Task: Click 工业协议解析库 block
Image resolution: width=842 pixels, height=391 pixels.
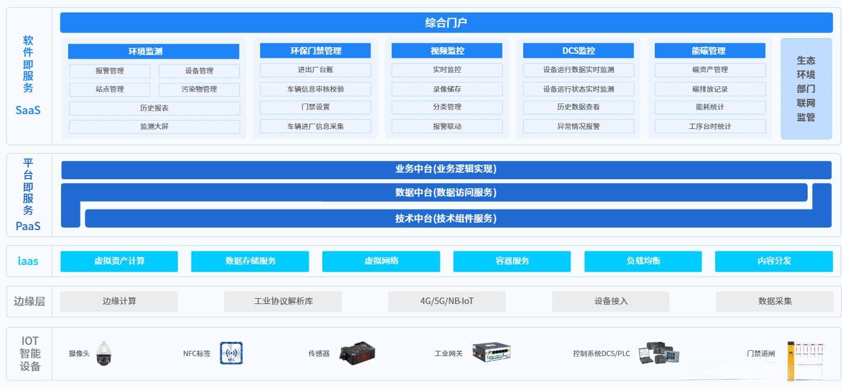Action: coord(283,301)
